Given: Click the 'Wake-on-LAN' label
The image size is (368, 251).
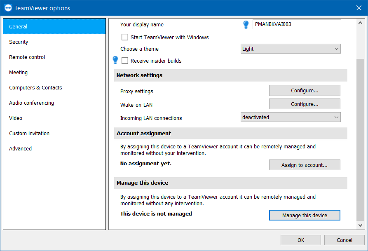Looking at the screenshot, I should 136,105.
